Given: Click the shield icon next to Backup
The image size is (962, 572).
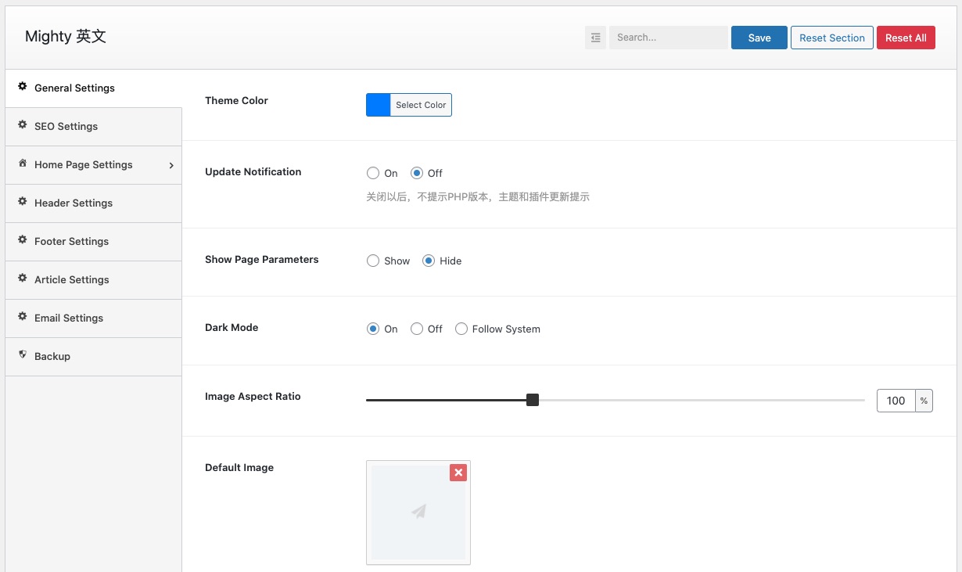Looking at the screenshot, I should [23, 355].
